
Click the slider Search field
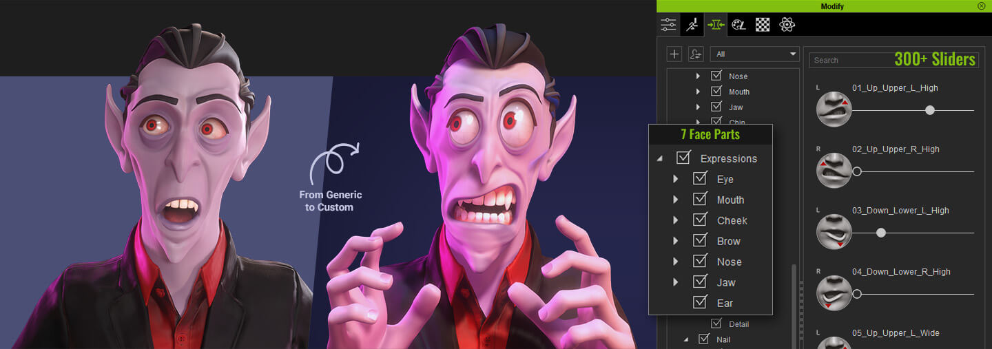851,61
